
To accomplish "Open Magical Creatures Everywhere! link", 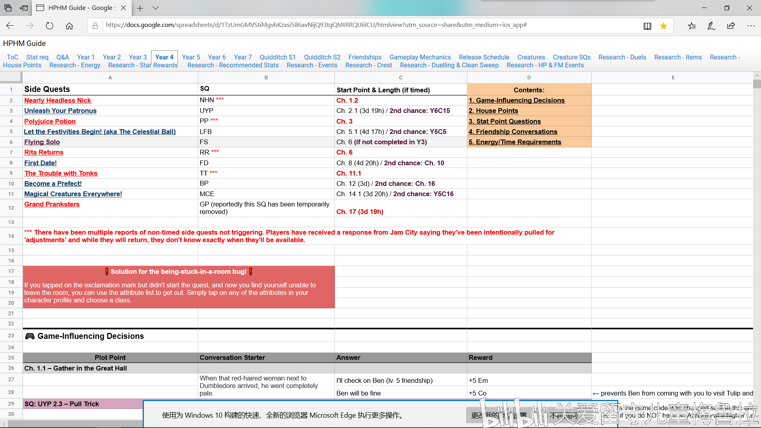I will tap(73, 194).
